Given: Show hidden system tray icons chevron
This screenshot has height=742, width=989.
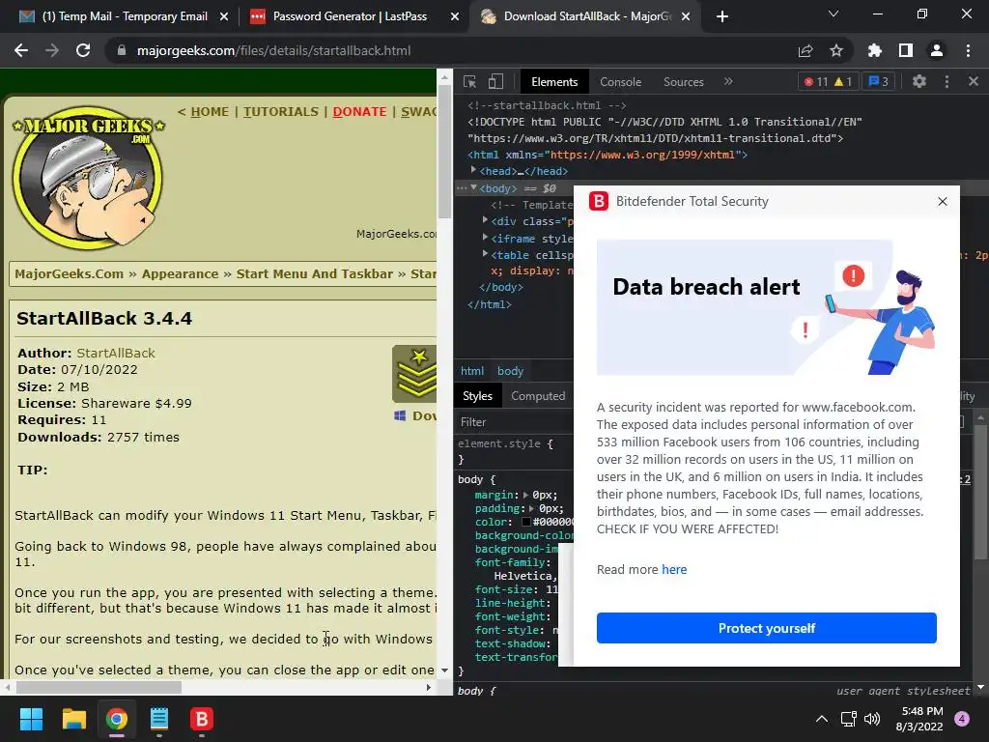Looking at the screenshot, I should pyautogui.click(x=822, y=719).
